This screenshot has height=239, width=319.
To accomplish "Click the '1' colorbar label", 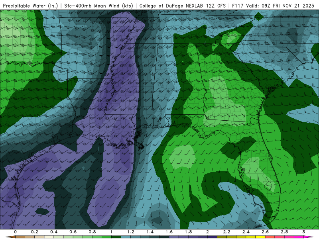I will pos(111,232).
